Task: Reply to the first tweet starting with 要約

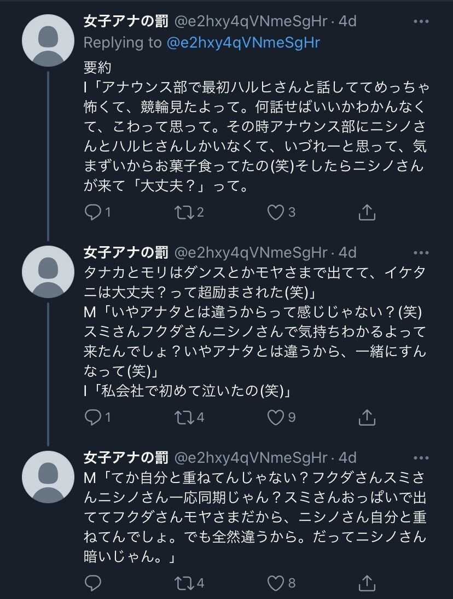Action: [x=92, y=212]
